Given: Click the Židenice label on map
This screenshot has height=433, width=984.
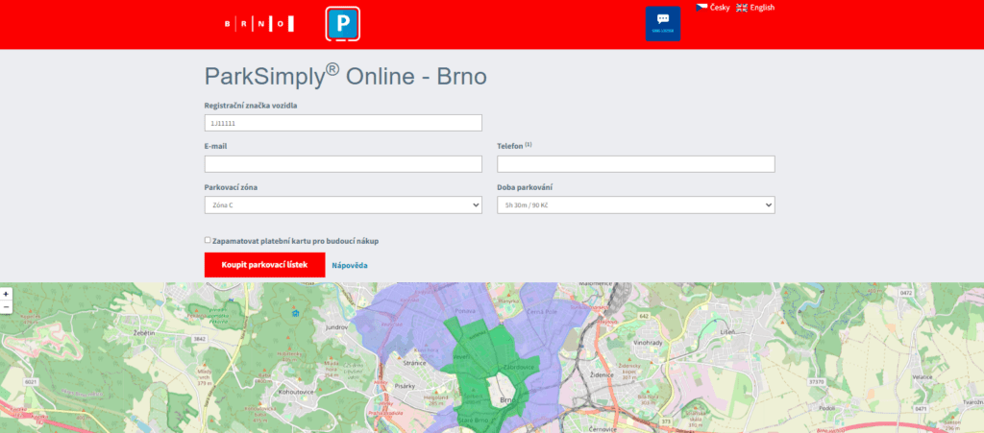Looking at the screenshot, I should click(x=602, y=374).
